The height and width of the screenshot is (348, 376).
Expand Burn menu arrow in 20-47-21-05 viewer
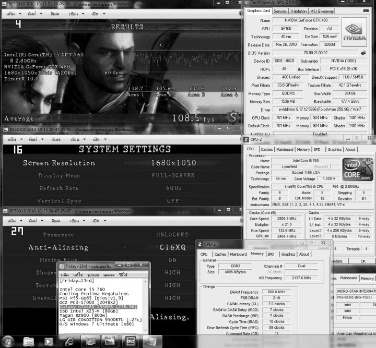click(x=85, y=139)
